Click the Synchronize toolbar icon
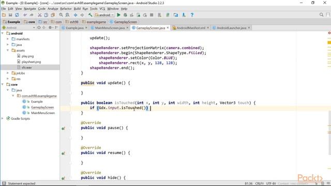The width and height of the screenshot is (331, 186). (17, 15)
